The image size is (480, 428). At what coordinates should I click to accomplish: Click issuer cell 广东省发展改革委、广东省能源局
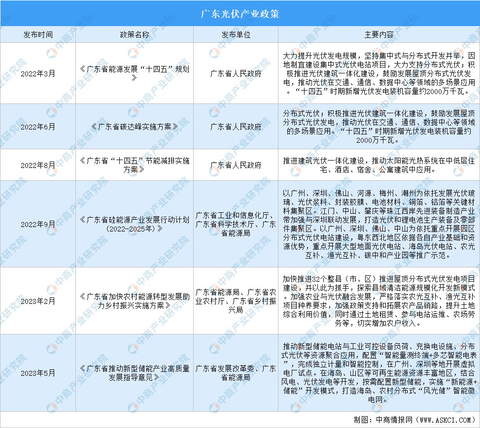(236, 373)
